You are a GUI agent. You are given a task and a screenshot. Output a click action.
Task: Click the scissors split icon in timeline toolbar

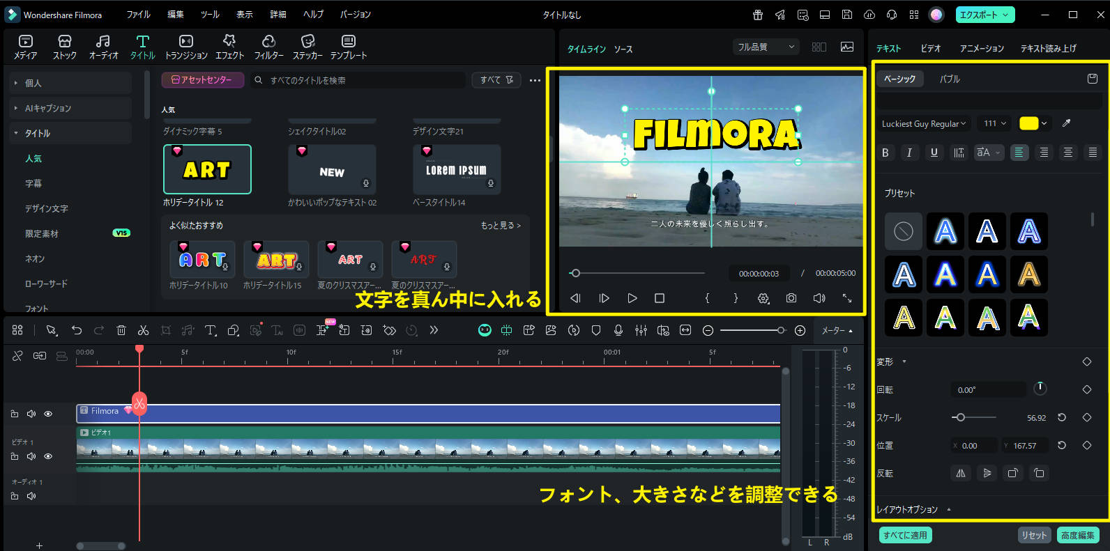click(143, 330)
